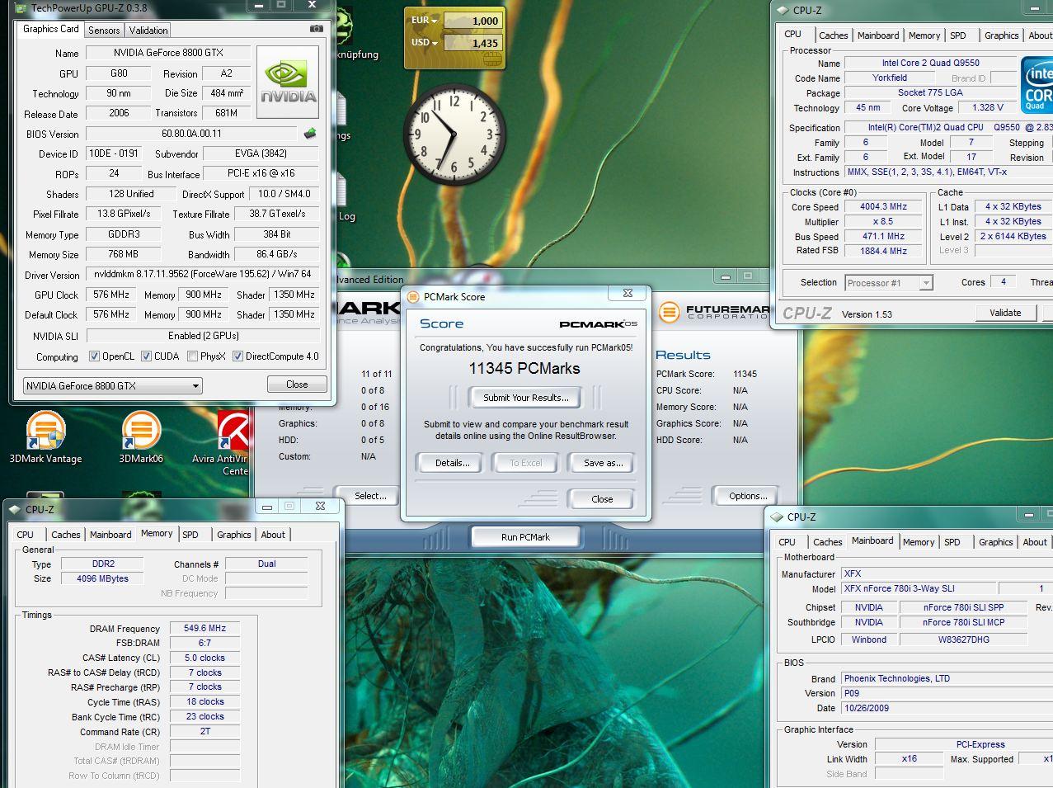Click the USD value 1,435 field
1053x788 pixels.
[x=473, y=43]
